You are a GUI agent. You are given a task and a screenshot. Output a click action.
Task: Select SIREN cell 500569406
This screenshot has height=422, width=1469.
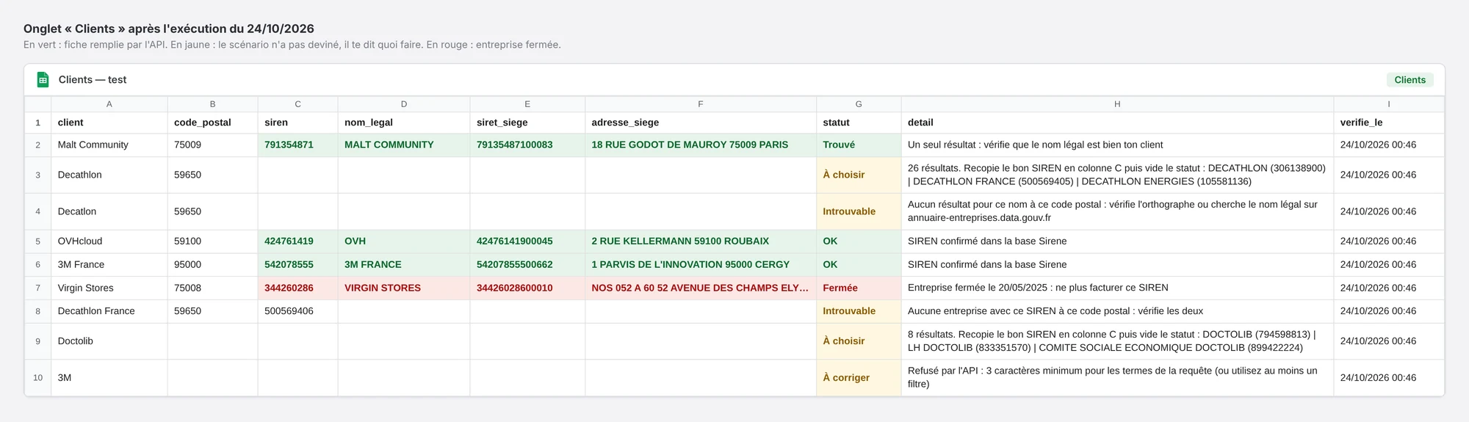pyautogui.click(x=297, y=311)
